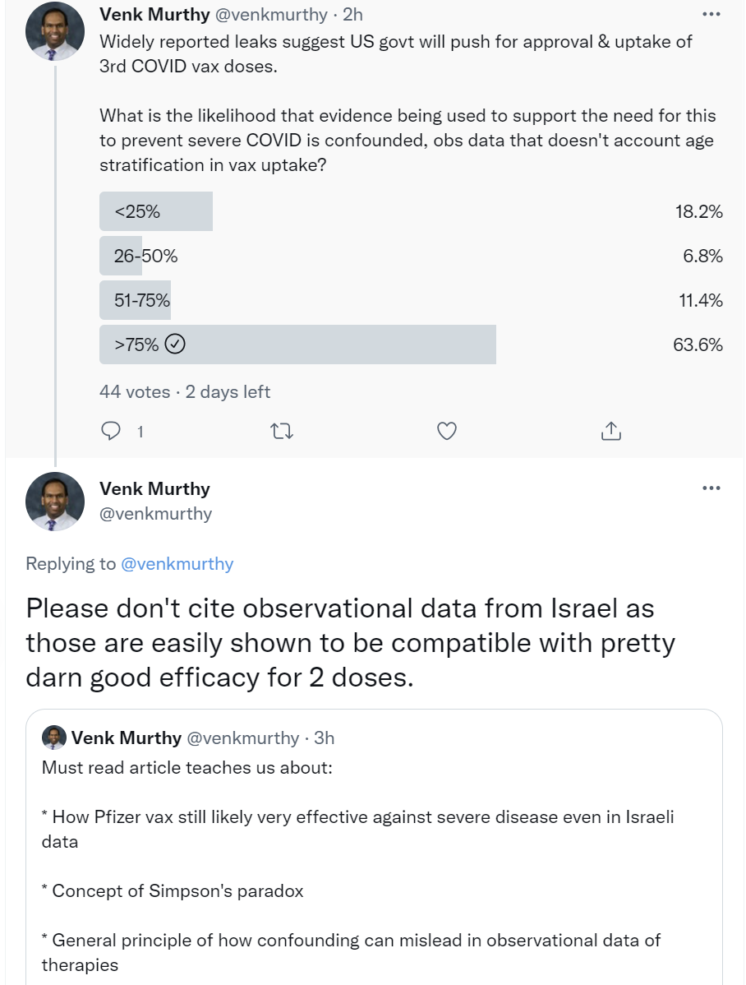Open more options on the top tweet
This screenshot has width=746, height=985.
click(711, 15)
